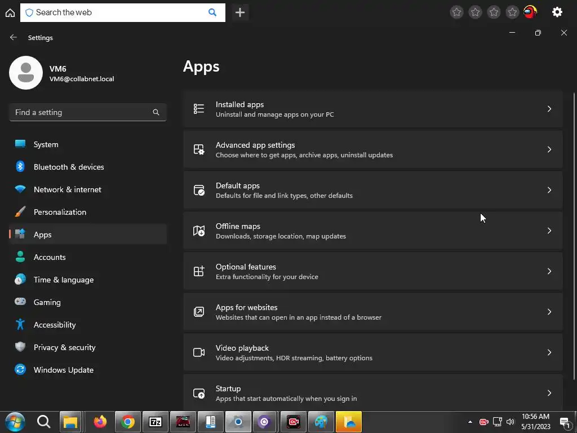The height and width of the screenshot is (433, 577).
Task: Click the magnifier icon in Find a setting
Action: pos(156,112)
